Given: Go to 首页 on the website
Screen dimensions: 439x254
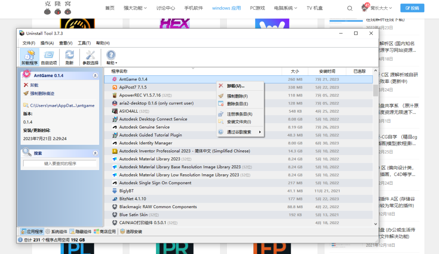Looking at the screenshot, I should point(110,8).
